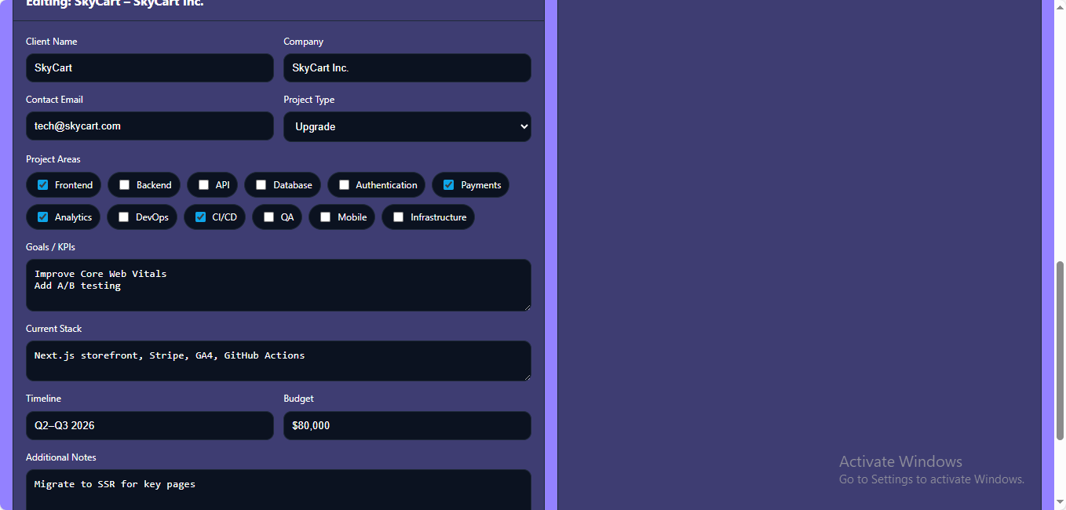Click the Timeline label
Viewport: 1066px width, 510px height.
43,399
